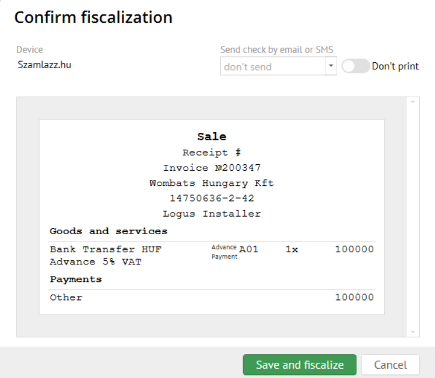Click the Sale heading on the receipt
Image resolution: width=435 pixels, height=378 pixels.
(212, 137)
